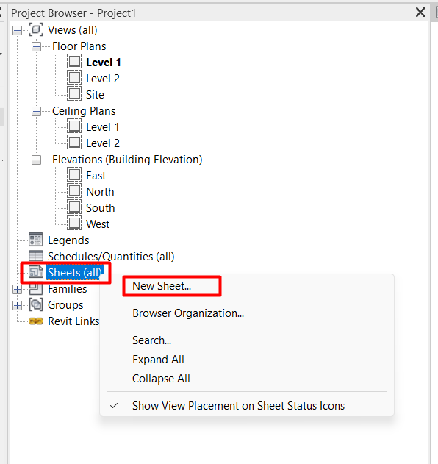
Task: Click the Families icon
Action: click(x=36, y=289)
